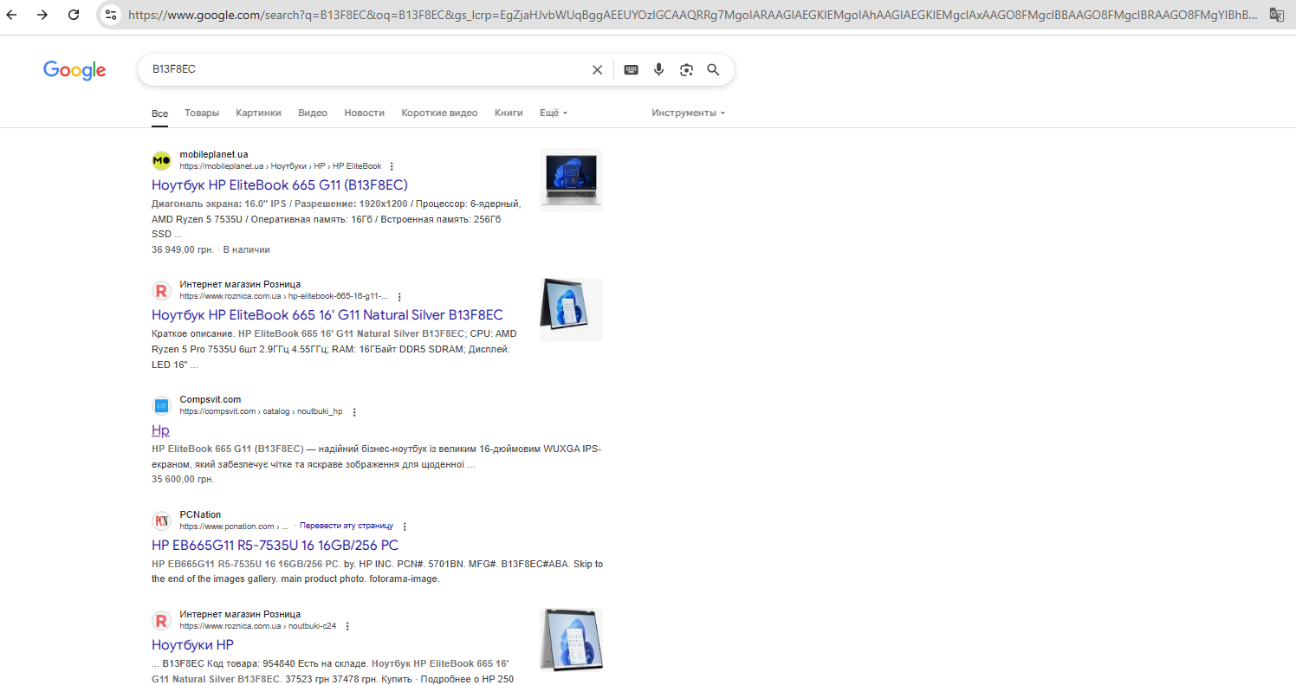Switch to the Видео tab
Screen dimensions: 1296x685
pos(313,113)
